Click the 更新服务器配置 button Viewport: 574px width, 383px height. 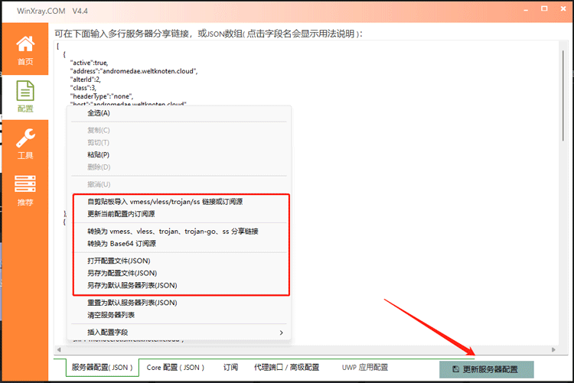(x=487, y=369)
